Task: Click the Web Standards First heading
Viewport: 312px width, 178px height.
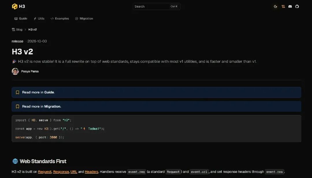Action: coord(43,161)
